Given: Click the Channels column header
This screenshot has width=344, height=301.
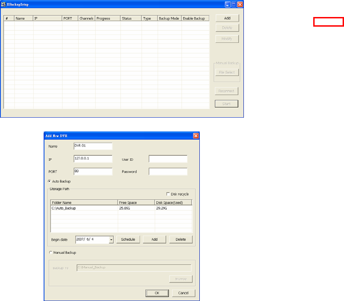Looking at the screenshot, I should pyautogui.click(x=86, y=18).
